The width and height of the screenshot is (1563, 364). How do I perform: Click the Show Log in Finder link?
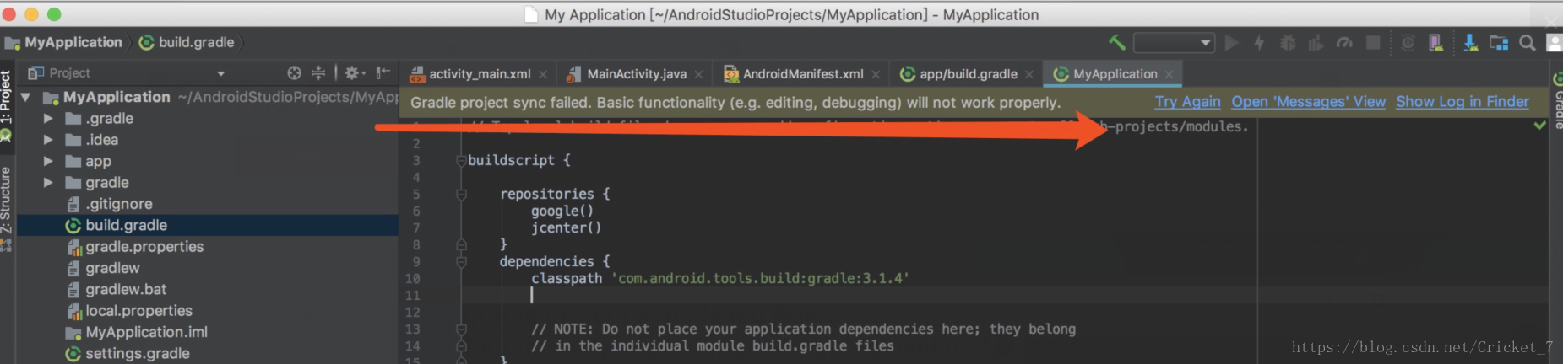[x=1462, y=102]
